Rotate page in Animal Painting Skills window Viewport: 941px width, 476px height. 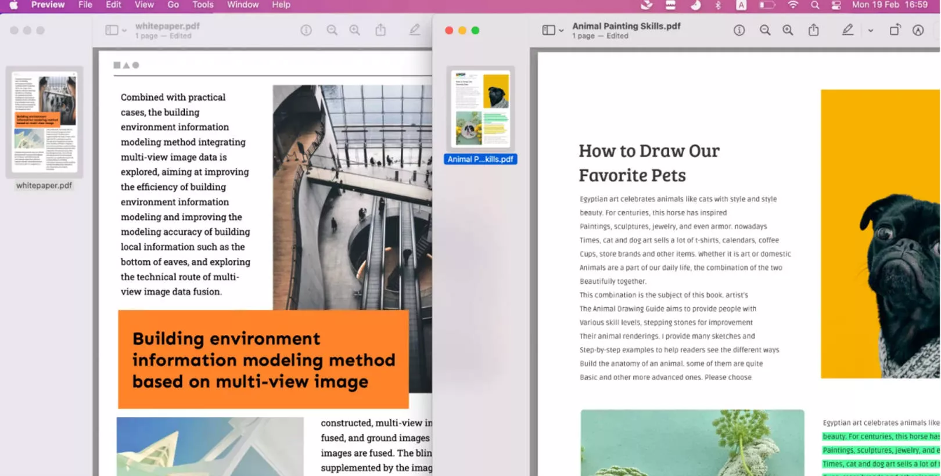[895, 30]
